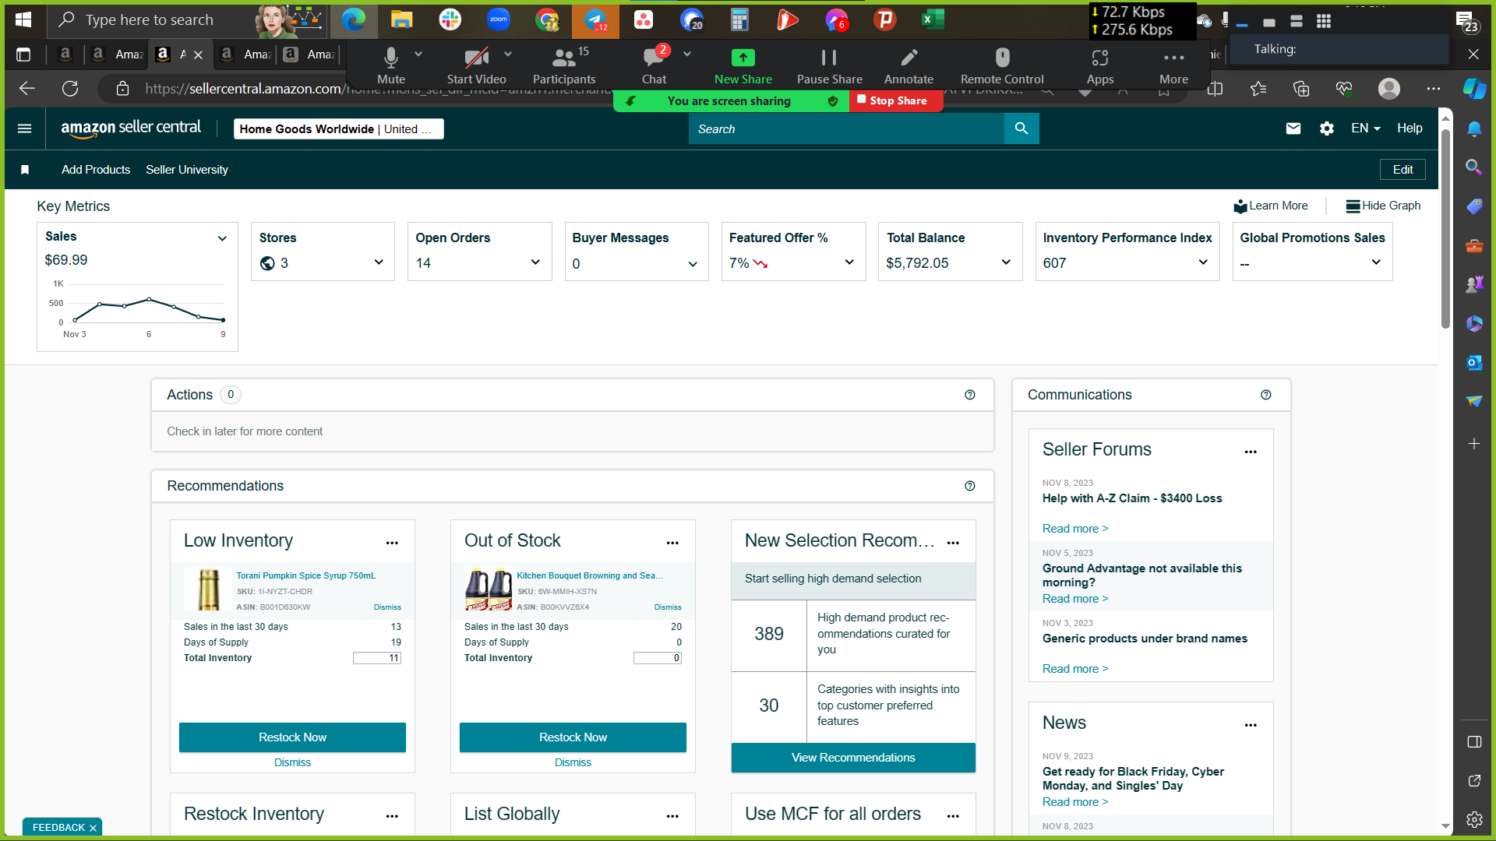
Task: Open File Explorer from the taskbar
Action: (401, 19)
